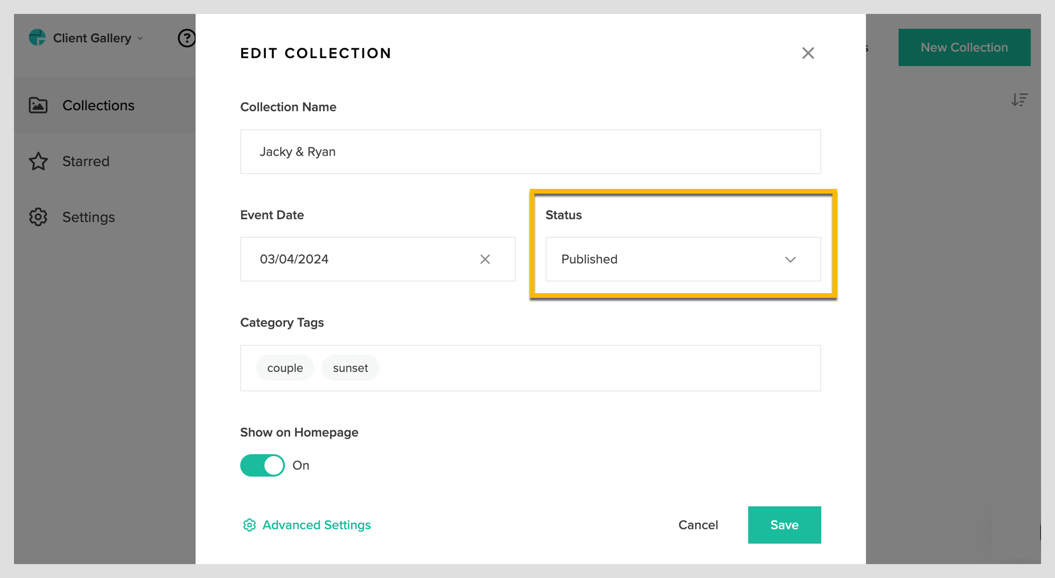This screenshot has height=578, width=1055.
Task: Open the Status Published dropdown
Action: click(x=682, y=259)
